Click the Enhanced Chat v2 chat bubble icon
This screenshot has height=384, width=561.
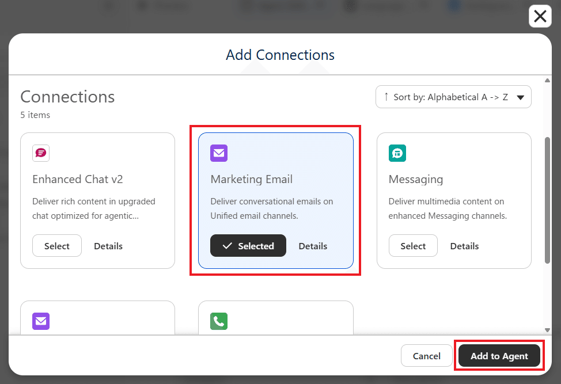(x=41, y=153)
